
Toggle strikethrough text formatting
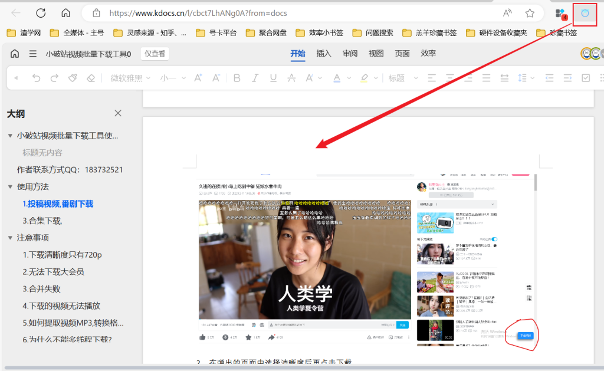pos(291,78)
